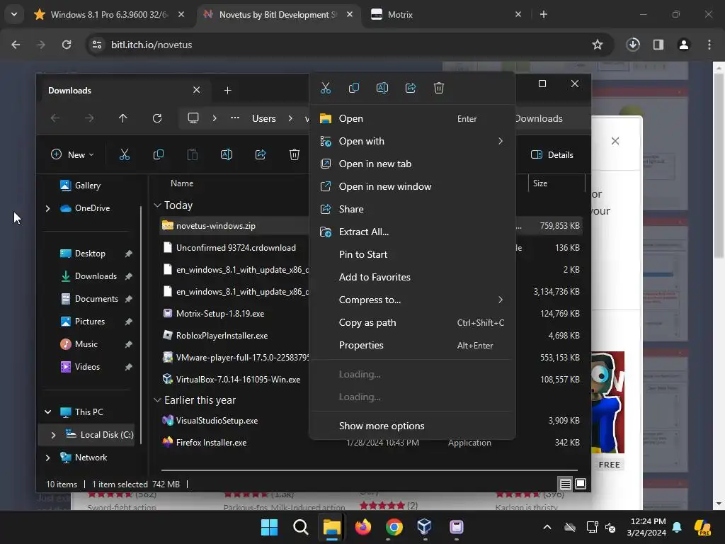Open Desktop in navigation pane

coord(90,254)
